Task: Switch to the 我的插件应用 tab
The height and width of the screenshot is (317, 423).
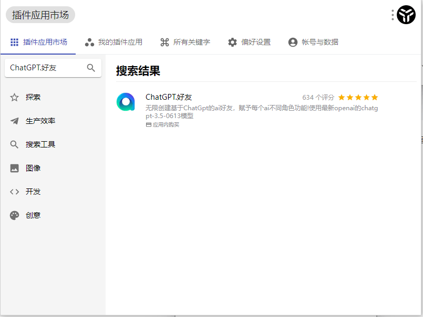Action: (x=117, y=42)
